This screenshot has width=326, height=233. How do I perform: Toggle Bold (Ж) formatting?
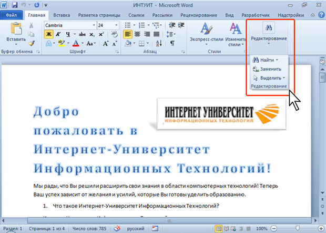tap(49, 34)
